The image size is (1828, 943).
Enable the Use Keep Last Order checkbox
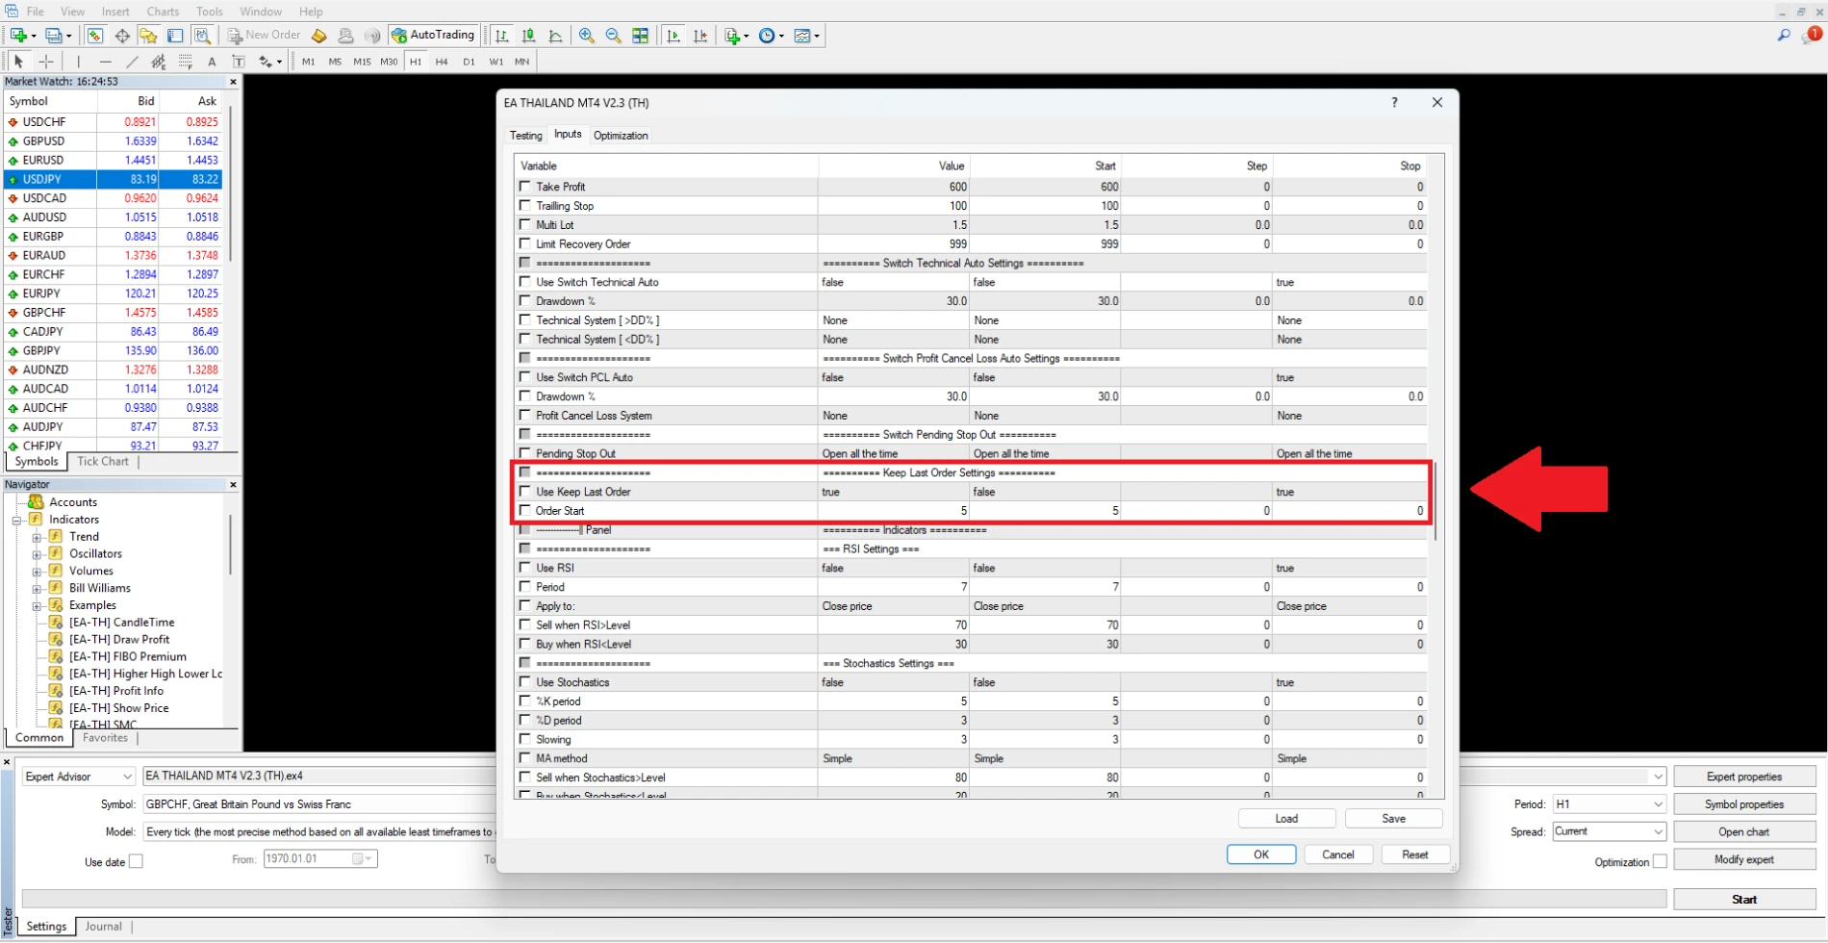pos(525,492)
